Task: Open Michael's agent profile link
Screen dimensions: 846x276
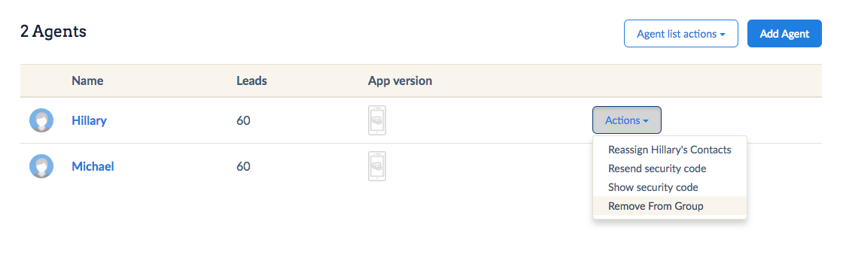Action: 93,166
